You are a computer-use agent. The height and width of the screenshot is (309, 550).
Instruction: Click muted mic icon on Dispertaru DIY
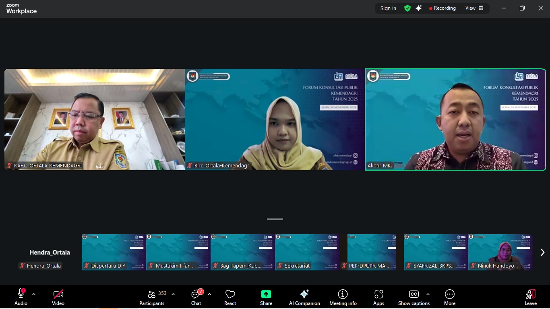tap(87, 266)
